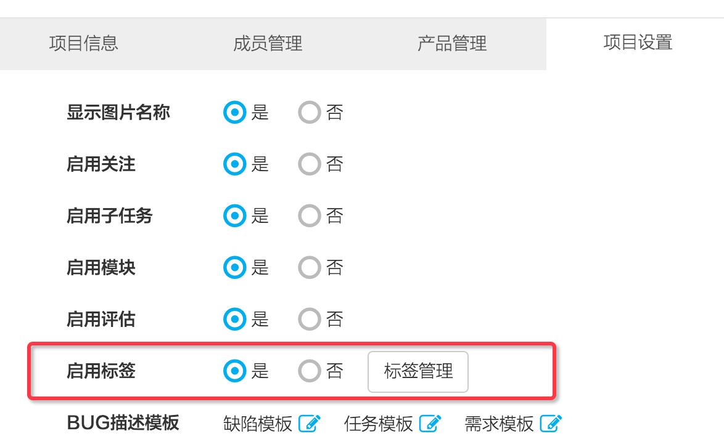Edit the 任务模板 task template icon
This screenshot has height=447, width=724.
[430, 423]
